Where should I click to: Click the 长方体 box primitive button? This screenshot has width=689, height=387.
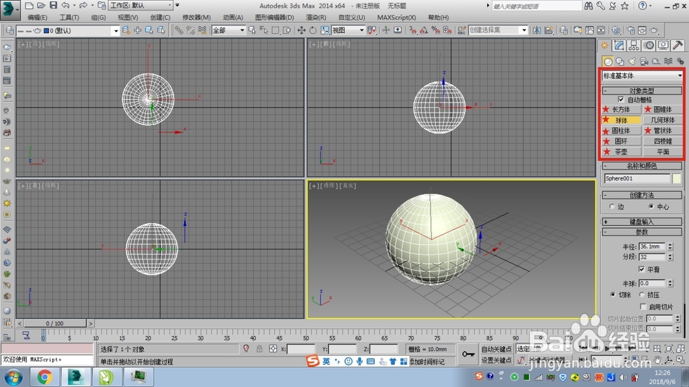click(x=621, y=109)
